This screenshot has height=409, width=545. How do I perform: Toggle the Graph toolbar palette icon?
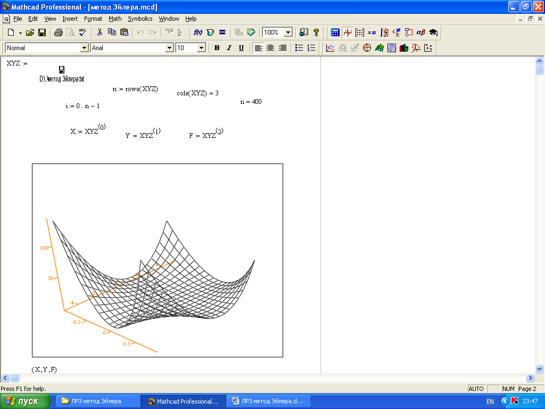click(x=347, y=32)
